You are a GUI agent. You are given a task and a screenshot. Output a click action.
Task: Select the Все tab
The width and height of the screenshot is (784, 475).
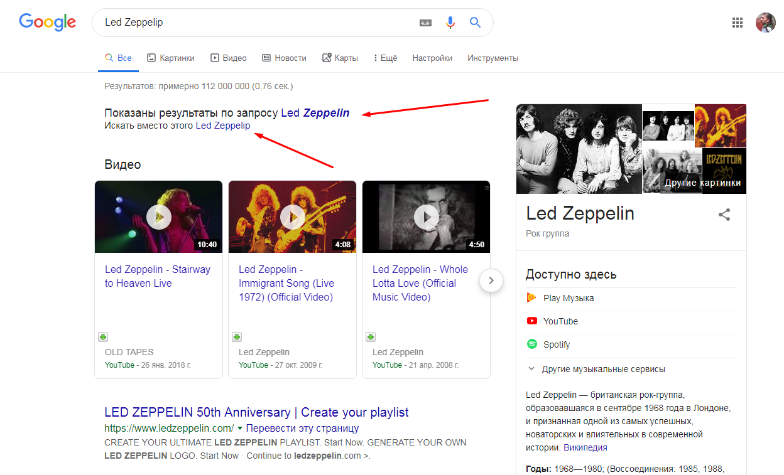pyautogui.click(x=118, y=58)
